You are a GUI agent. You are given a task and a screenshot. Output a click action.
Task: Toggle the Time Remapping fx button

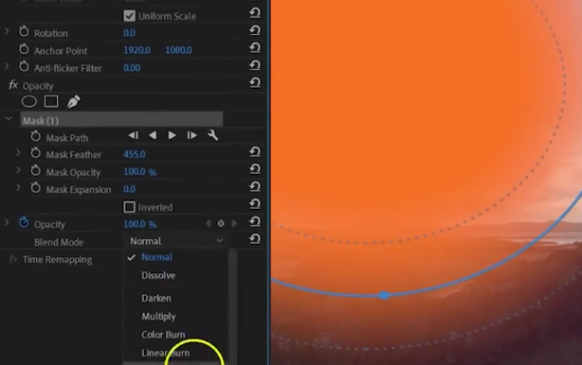(x=13, y=258)
